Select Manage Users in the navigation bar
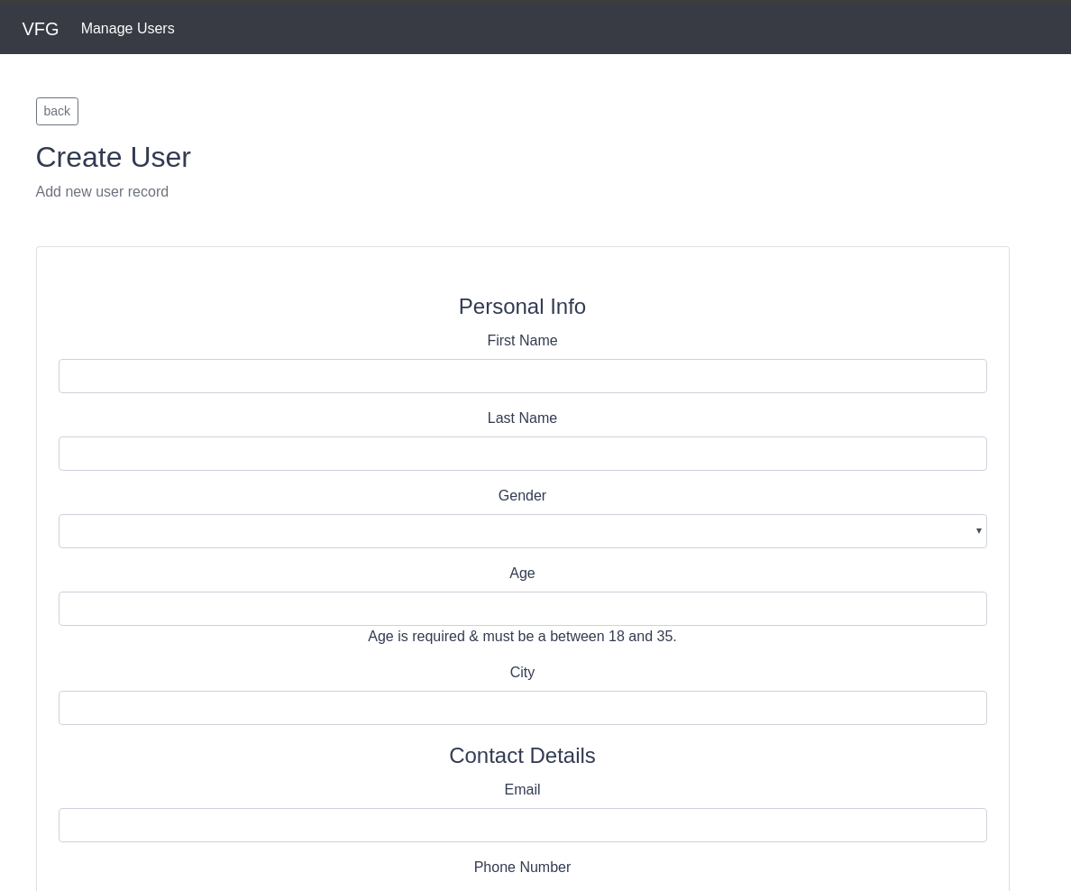 pyautogui.click(x=127, y=28)
